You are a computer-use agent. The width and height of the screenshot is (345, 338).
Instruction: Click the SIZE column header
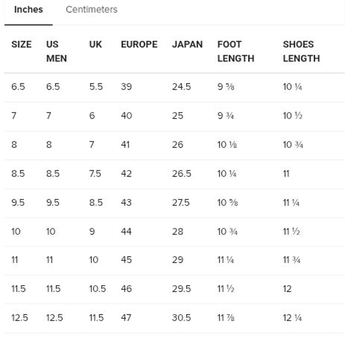pos(21,44)
